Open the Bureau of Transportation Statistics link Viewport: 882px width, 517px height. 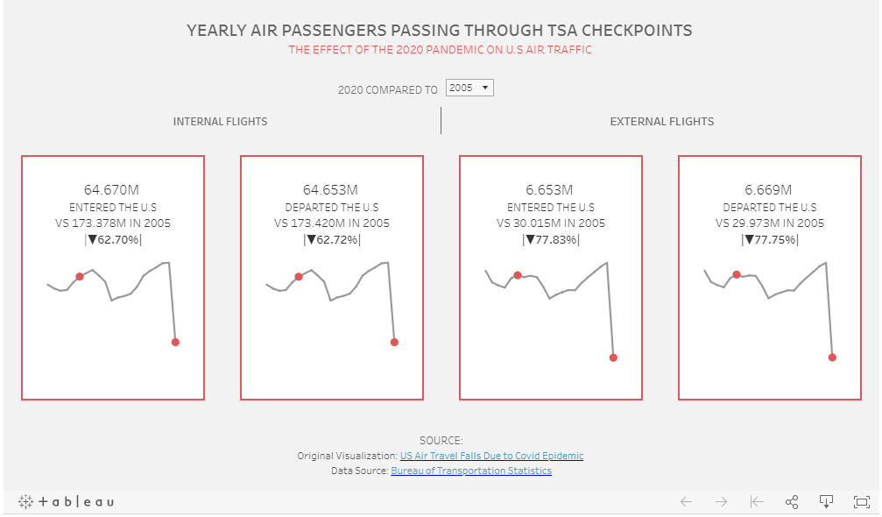coord(471,471)
